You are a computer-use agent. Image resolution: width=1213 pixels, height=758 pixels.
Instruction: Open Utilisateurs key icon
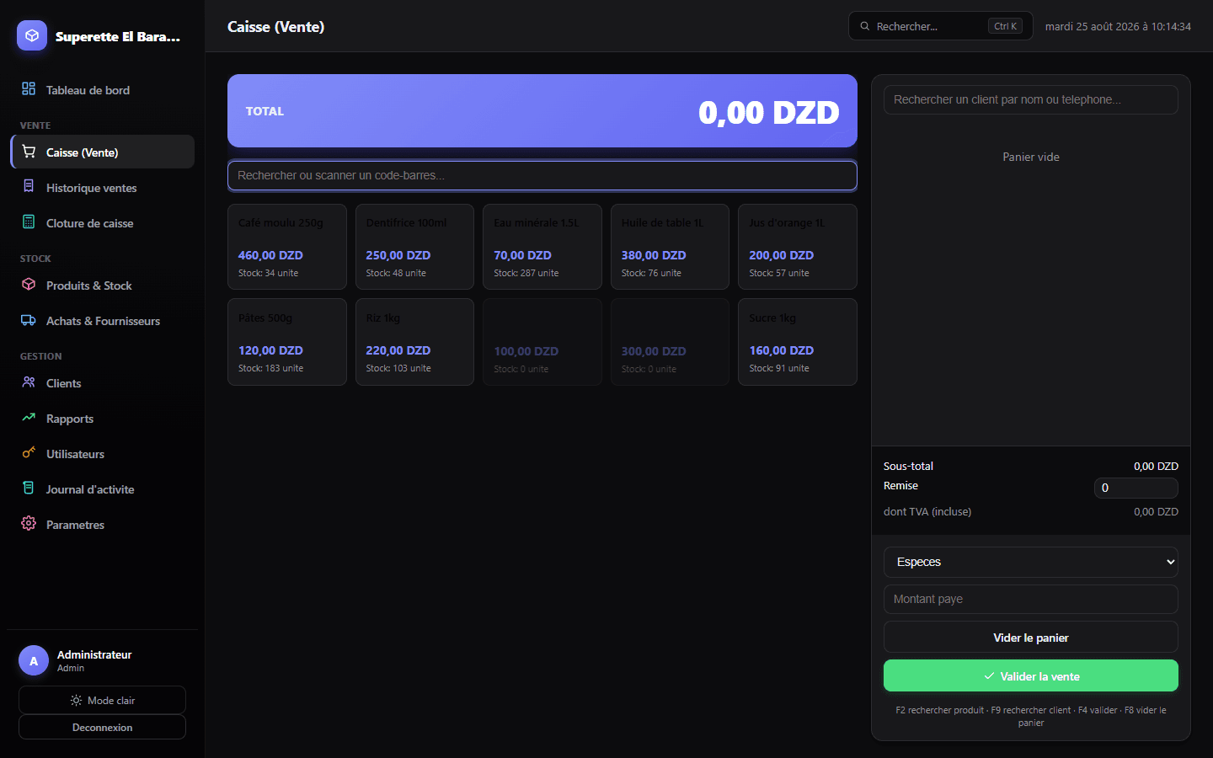(29, 452)
